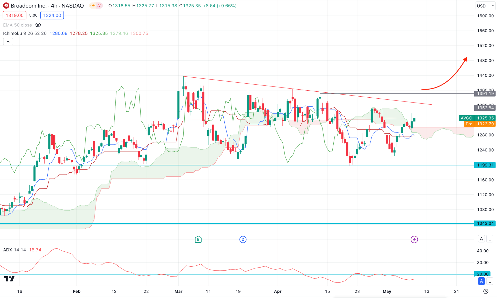Click the TradingView logo

tap(9, 279)
